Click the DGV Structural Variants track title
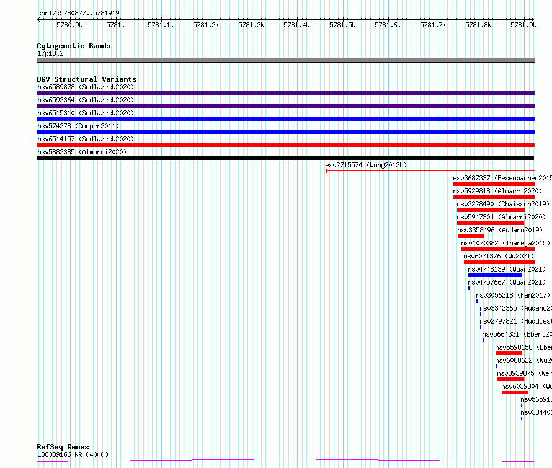 tap(87, 79)
